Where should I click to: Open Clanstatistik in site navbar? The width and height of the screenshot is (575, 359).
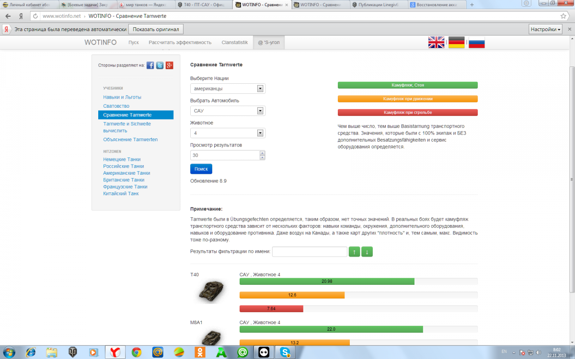click(235, 42)
